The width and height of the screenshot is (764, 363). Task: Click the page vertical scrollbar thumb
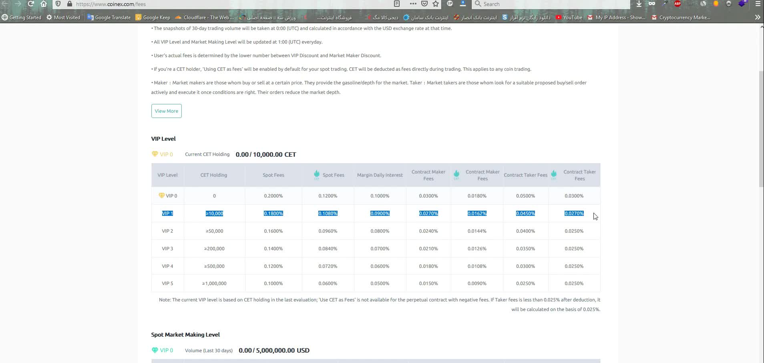761,128
